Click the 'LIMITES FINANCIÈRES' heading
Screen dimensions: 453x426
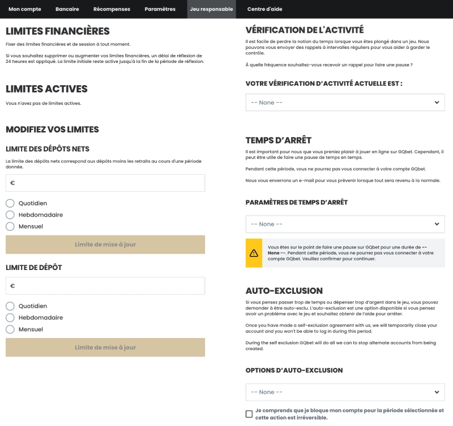click(58, 31)
